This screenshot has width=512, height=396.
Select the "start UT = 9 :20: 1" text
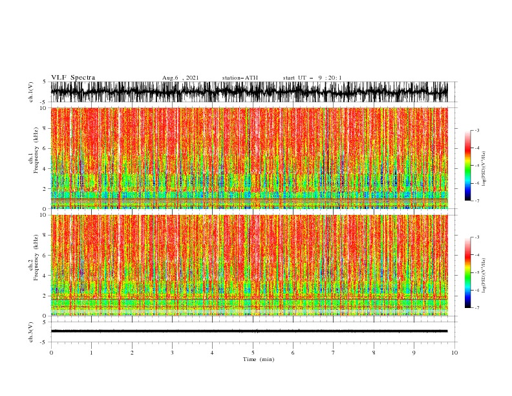(312, 78)
